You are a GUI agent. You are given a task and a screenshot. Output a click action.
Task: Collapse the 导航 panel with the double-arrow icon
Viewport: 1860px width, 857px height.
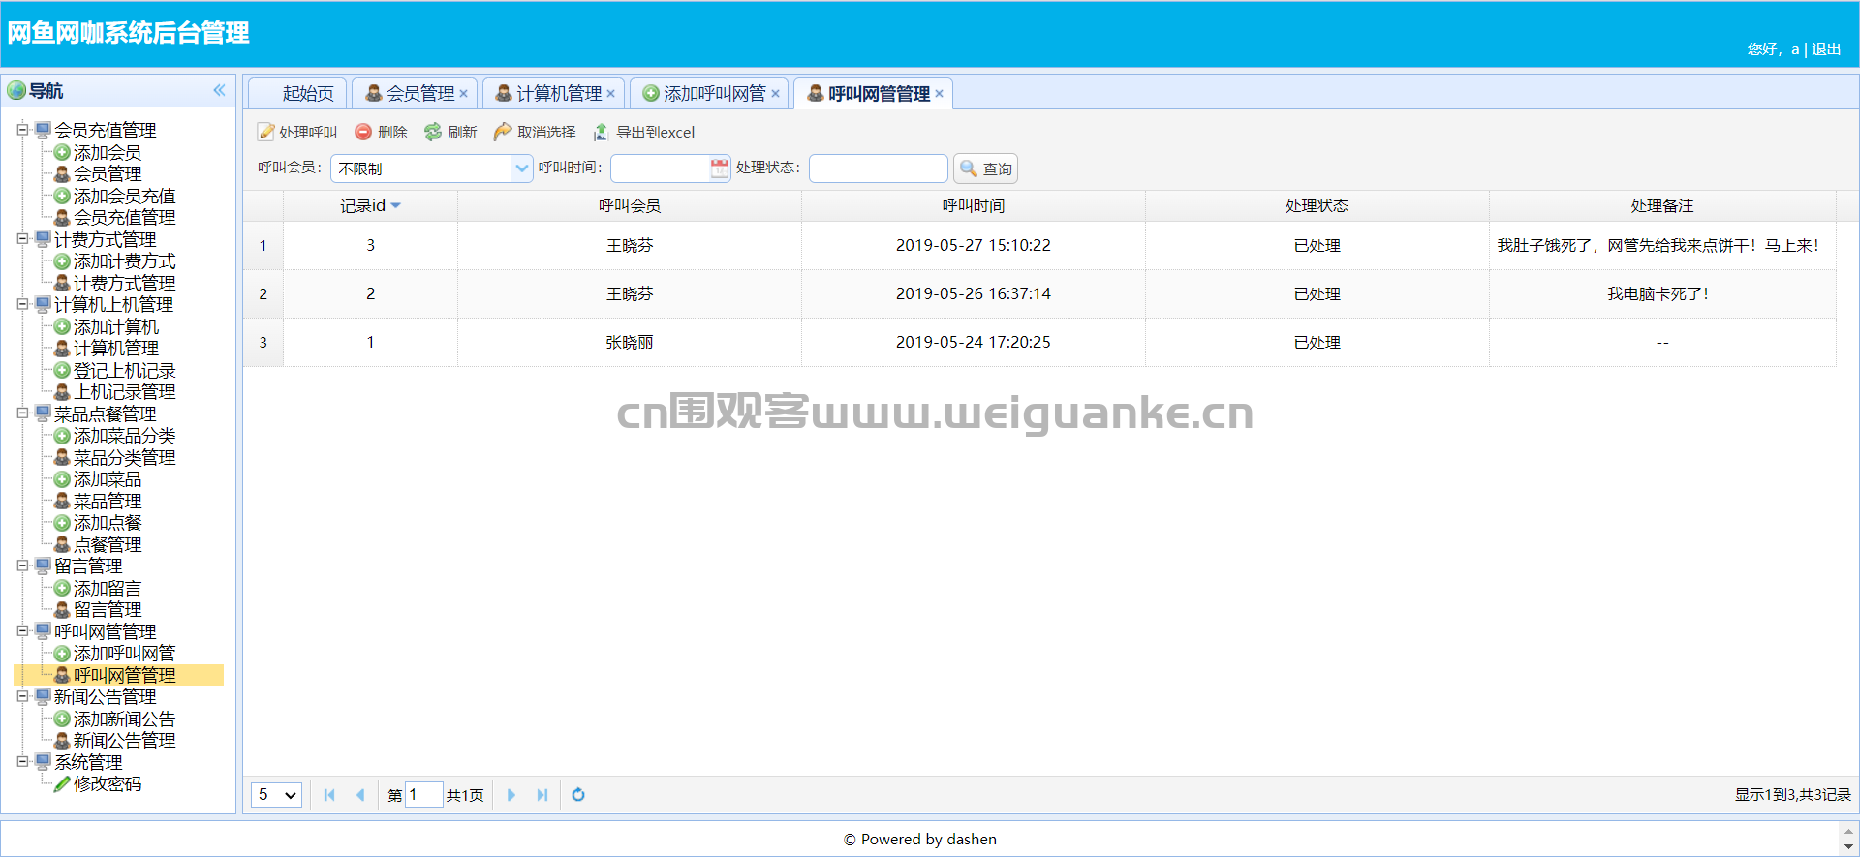click(219, 90)
